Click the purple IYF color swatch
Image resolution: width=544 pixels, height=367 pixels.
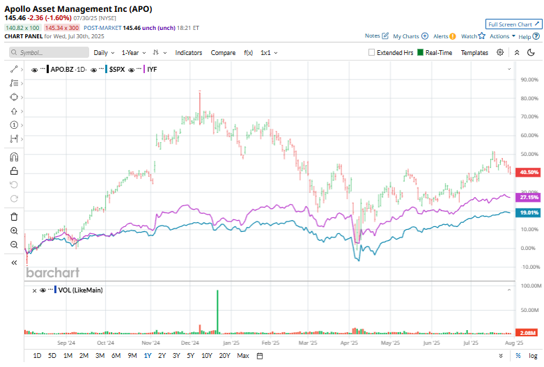coord(144,70)
